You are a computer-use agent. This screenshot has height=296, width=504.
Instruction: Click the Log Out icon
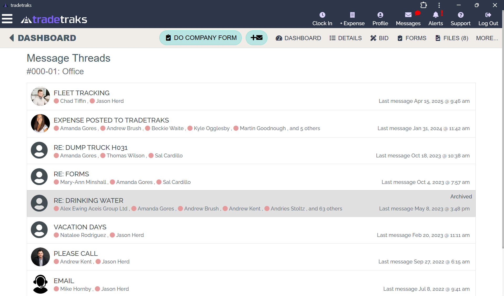(488, 15)
